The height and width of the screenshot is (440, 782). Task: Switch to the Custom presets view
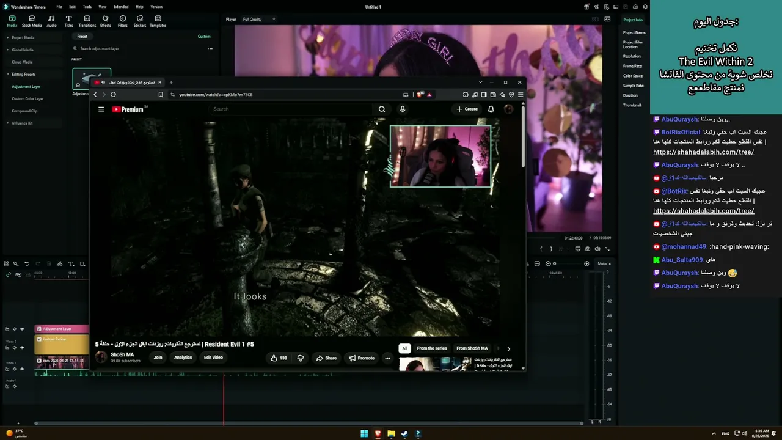[204, 36]
